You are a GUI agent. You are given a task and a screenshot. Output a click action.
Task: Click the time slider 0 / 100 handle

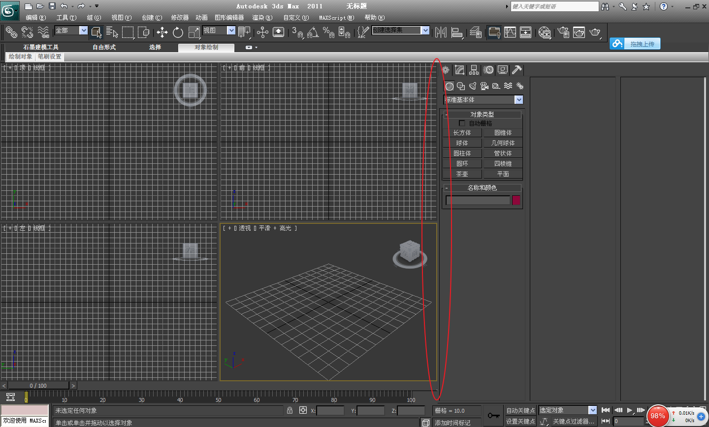38,386
